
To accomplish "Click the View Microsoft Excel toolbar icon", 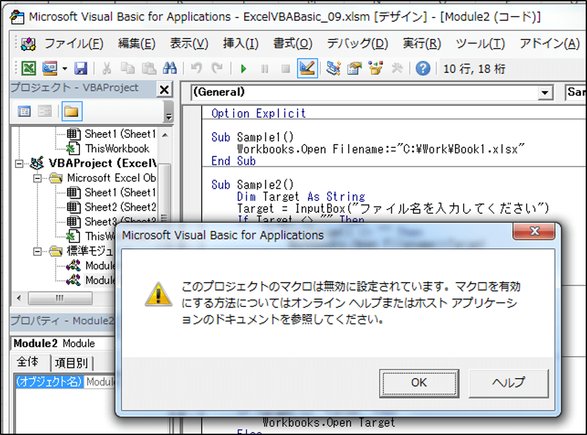I will click(28, 69).
